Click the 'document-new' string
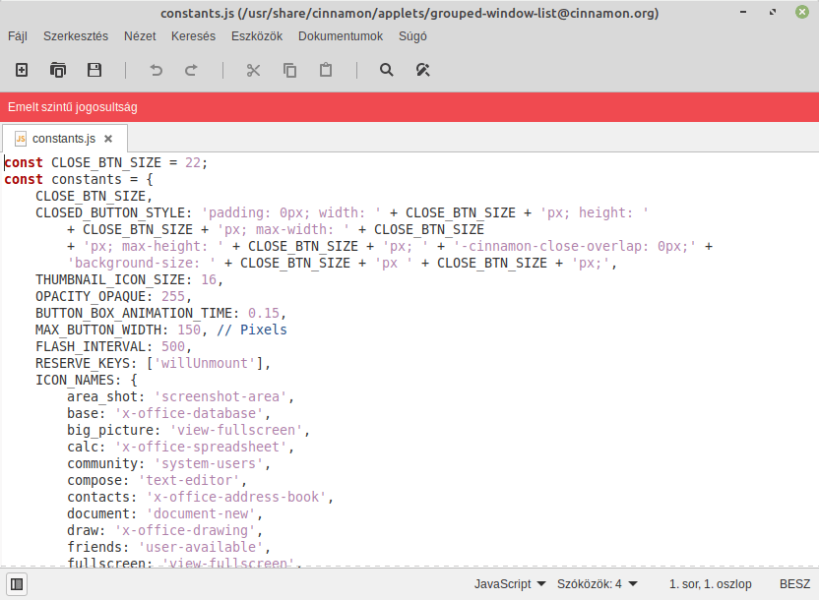Viewport: 819px width, 600px height. tap(201, 513)
